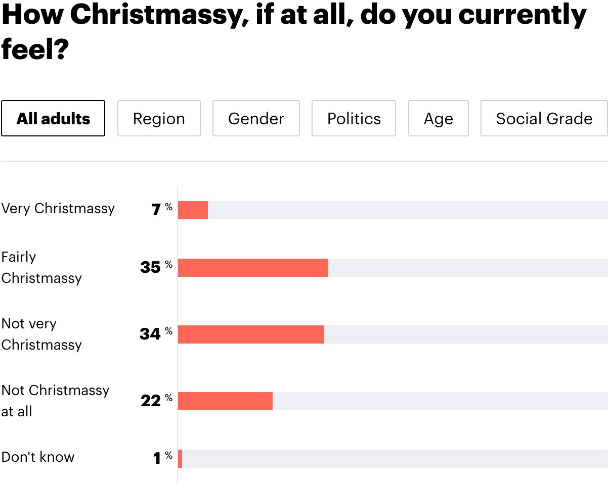This screenshot has height=484, width=609.
Task: Click the Not Christmassy at all bar
Action: (x=225, y=401)
